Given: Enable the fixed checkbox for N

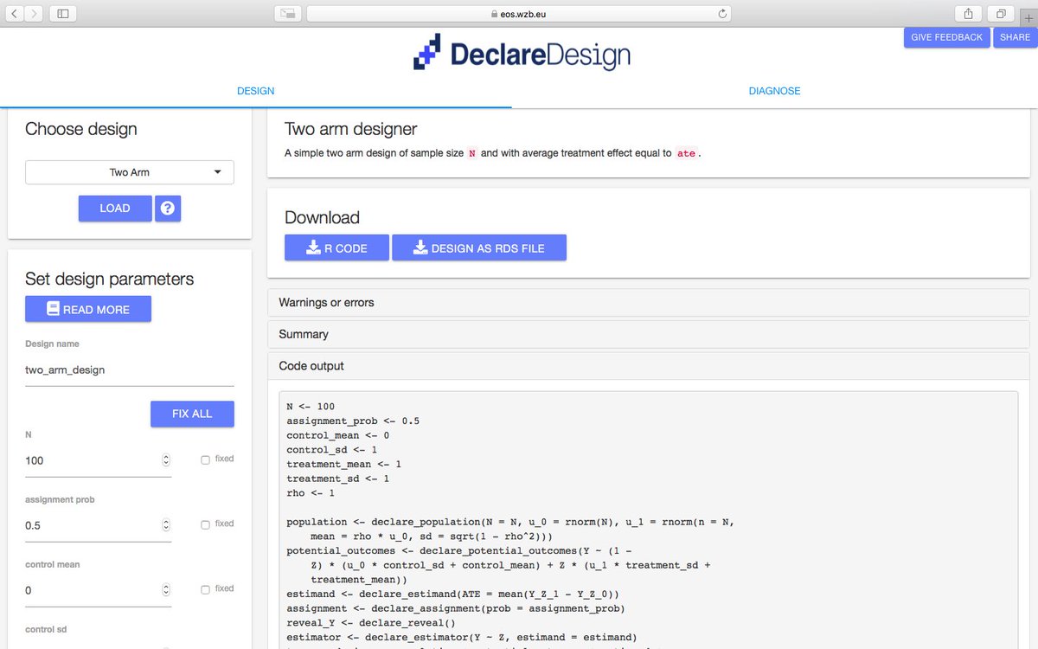Looking at the screenshot, I should (205, 459).
